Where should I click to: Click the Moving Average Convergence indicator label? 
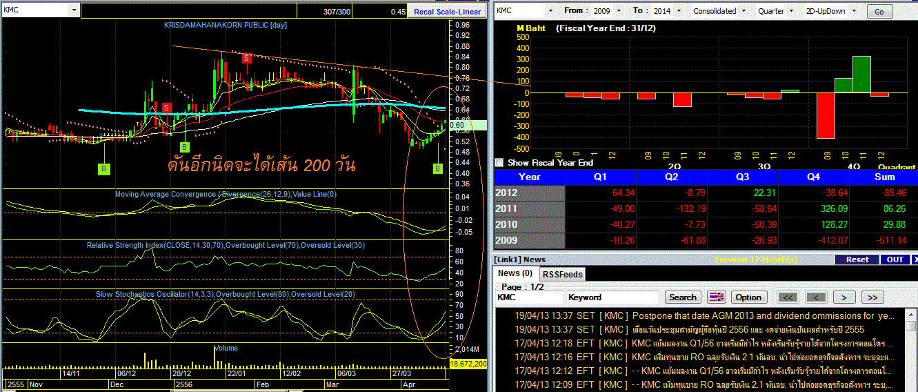pos(226,195)
